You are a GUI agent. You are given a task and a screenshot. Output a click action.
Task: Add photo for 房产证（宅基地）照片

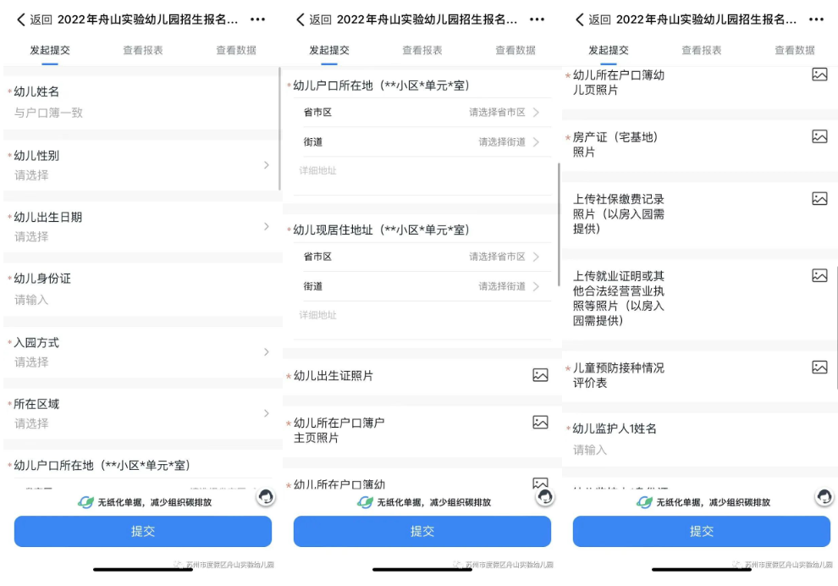click(819, 136)
